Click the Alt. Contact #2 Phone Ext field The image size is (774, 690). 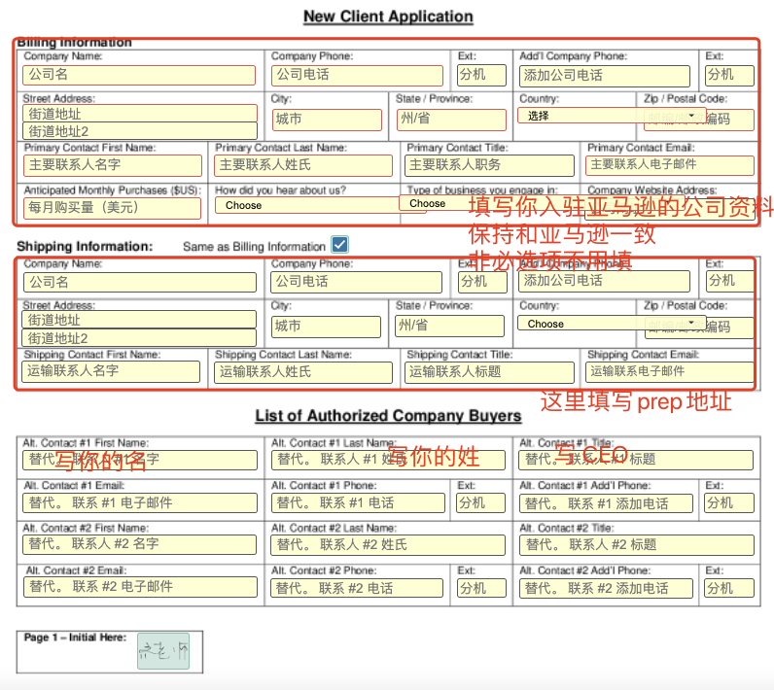pyautogui.click(x=481, y=588)
